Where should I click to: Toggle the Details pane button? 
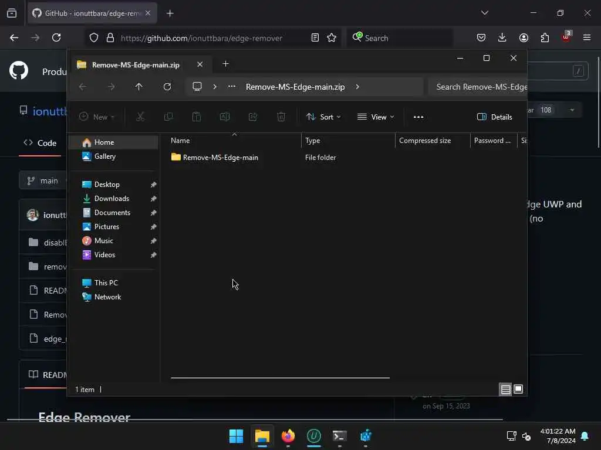494,117
